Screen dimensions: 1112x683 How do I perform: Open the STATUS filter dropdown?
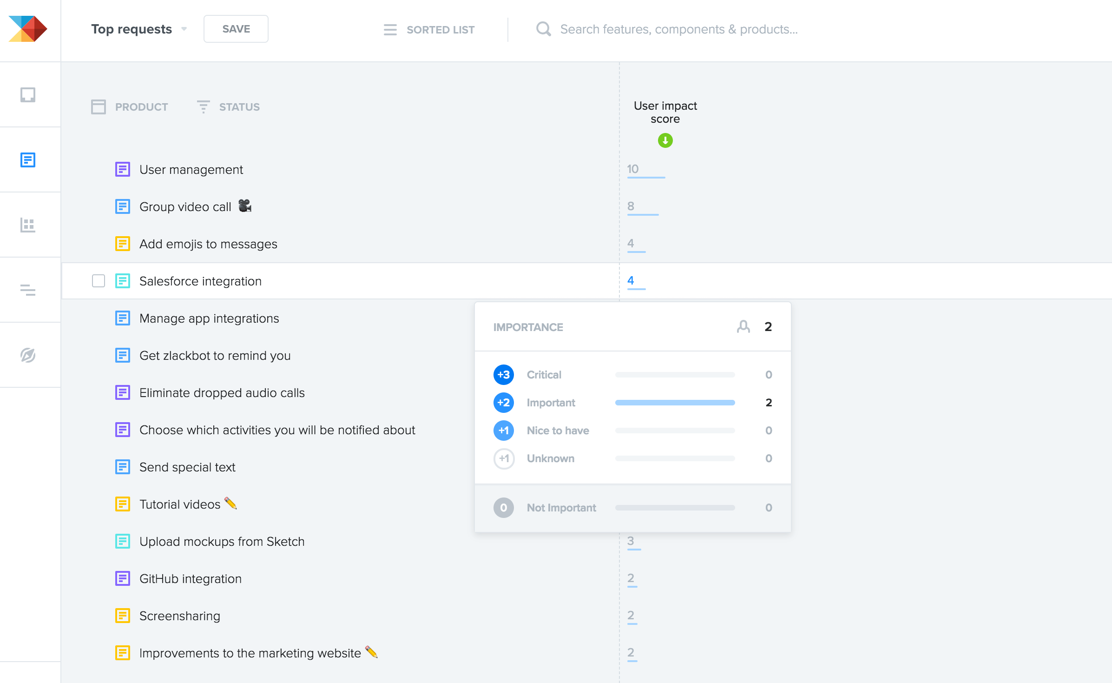pos(228,107)
